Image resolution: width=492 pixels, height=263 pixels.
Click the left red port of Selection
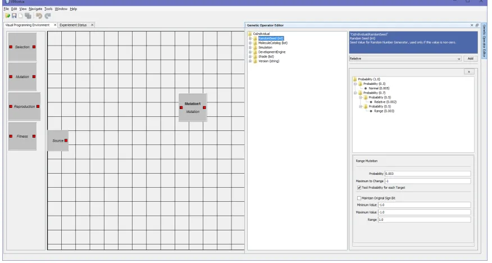click(x=11, y=47)
